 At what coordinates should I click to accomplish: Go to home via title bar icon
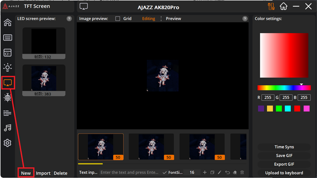click(283, 6)
